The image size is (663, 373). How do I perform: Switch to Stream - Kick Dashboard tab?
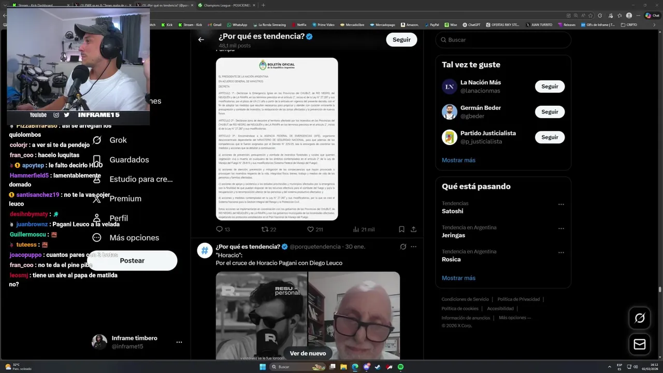(40, 5)
